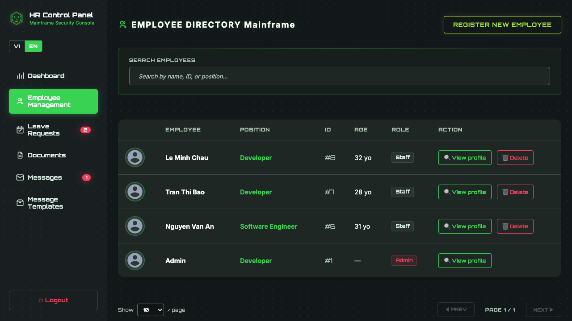Click the EMPLOYEE column header

pos(183,130)
